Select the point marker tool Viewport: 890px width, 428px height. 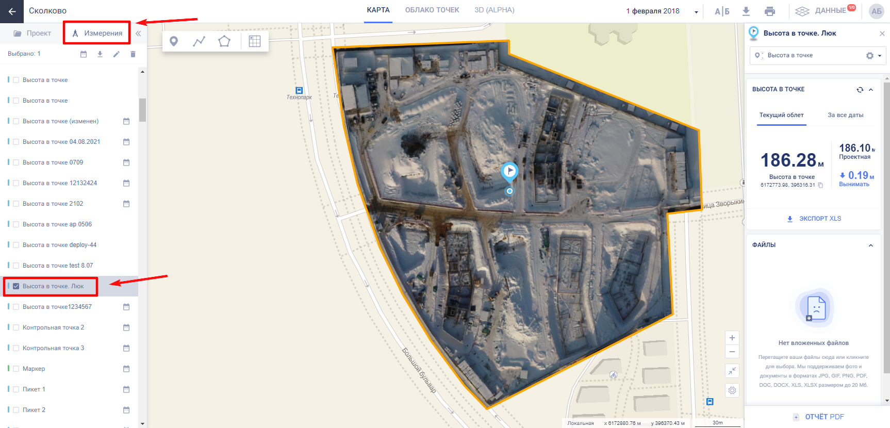point(174,41)
